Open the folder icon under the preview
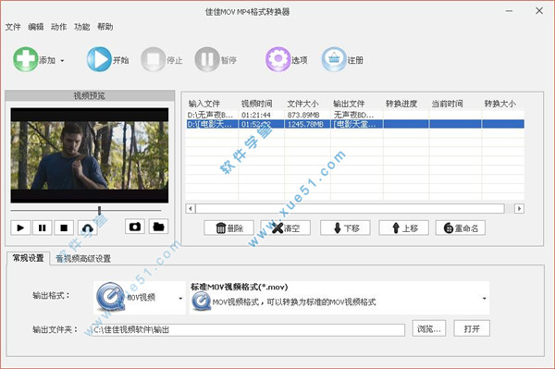555x369 pixels. 158,227
